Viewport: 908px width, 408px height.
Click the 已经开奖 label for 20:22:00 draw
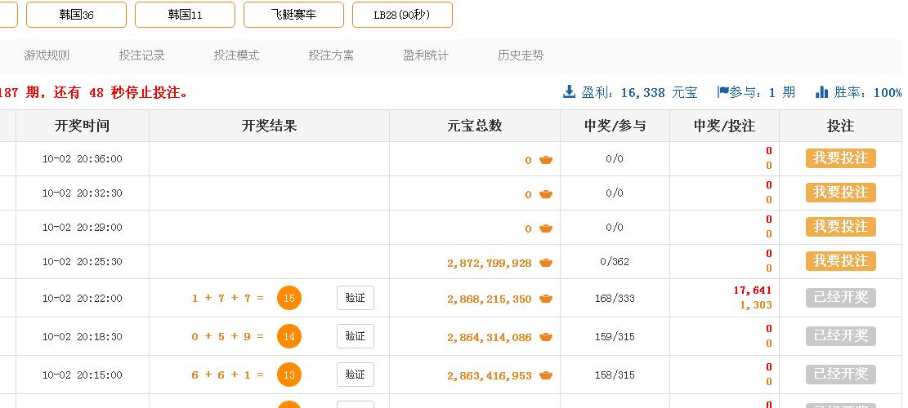click(840, 298)
